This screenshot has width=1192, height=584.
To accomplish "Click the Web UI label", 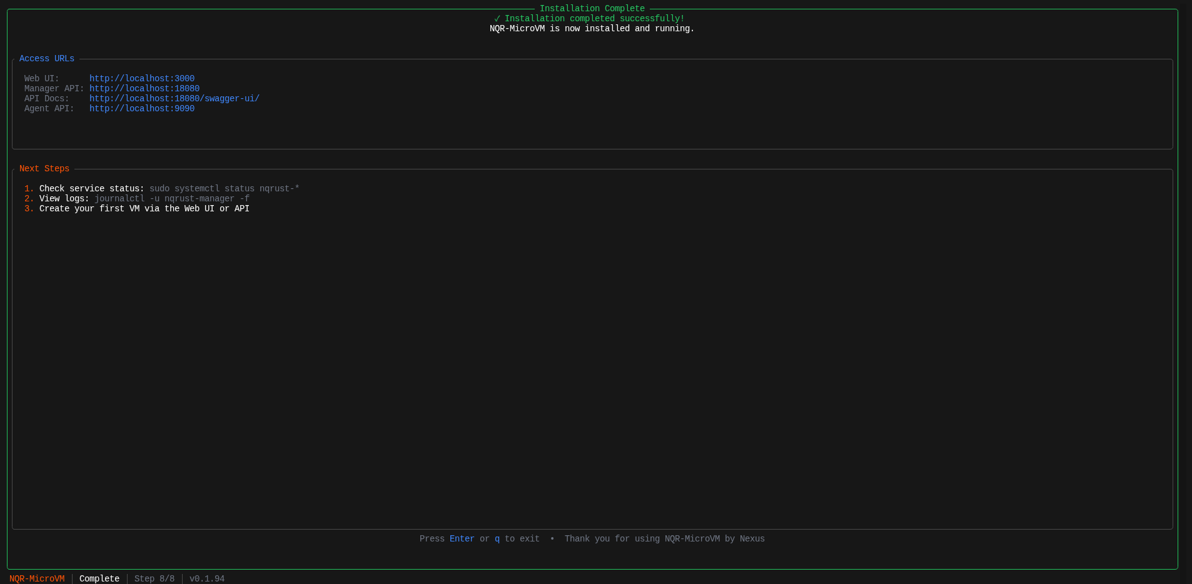I will coord(41,79).
